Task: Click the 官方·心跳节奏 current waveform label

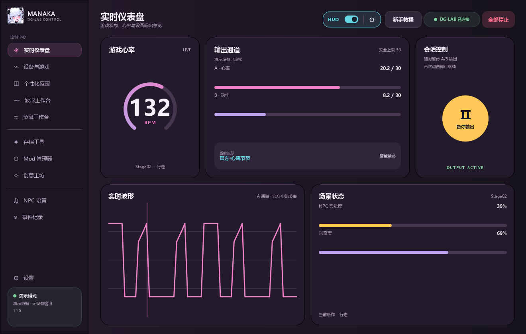Action: click(235, 158)
